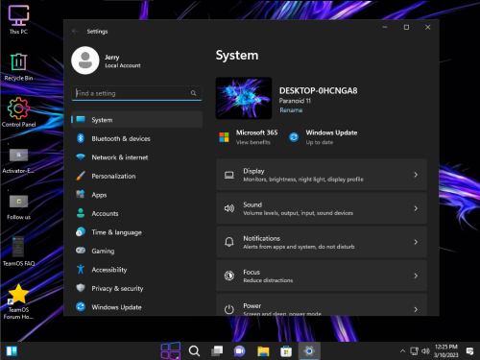Open Notifications settings row

[322, 242]
